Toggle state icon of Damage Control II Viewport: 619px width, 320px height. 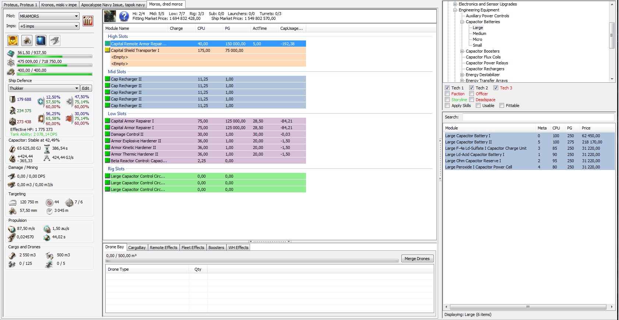108,134
